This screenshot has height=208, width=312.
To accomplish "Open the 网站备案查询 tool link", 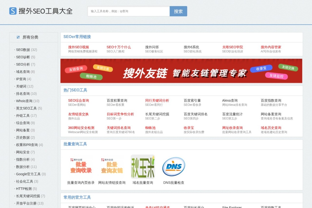I will [x=271, y=114].
